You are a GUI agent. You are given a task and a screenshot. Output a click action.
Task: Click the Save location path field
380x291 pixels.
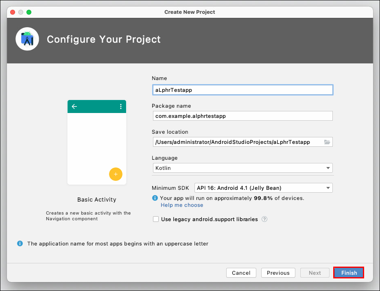[240, 141]
